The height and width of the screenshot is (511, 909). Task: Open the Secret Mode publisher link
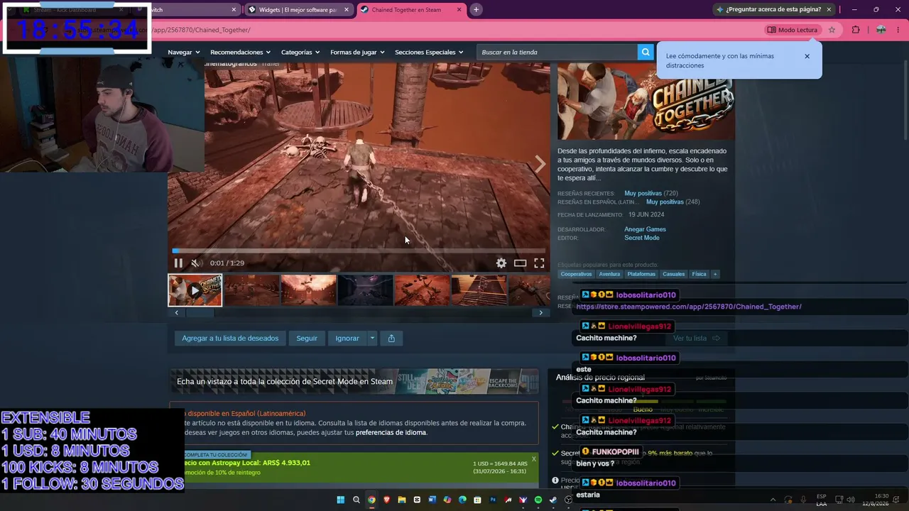[642, 238]
